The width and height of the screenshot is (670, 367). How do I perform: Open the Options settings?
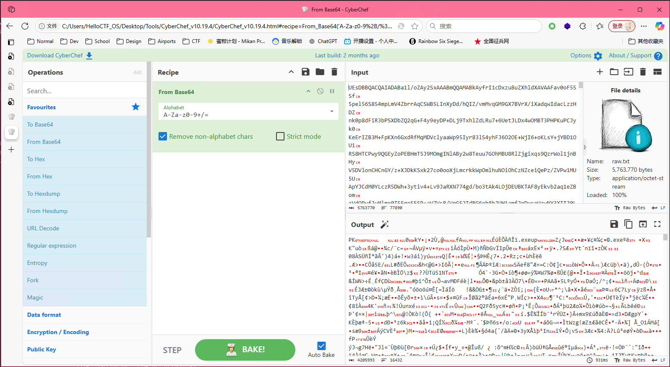(x=586, y=55)
